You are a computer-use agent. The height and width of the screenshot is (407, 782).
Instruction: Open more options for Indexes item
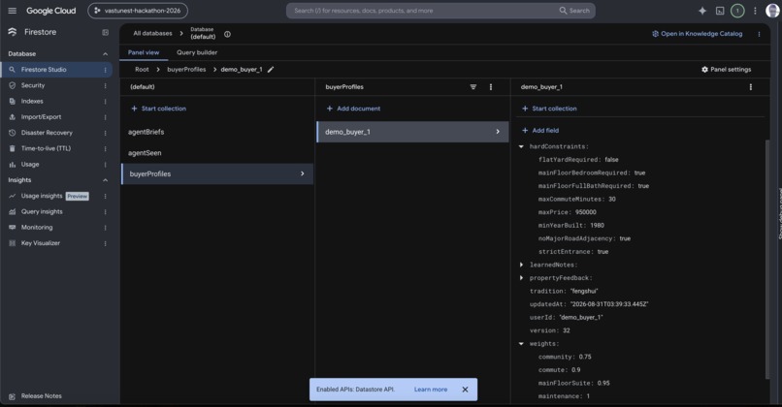coord(105,102)
